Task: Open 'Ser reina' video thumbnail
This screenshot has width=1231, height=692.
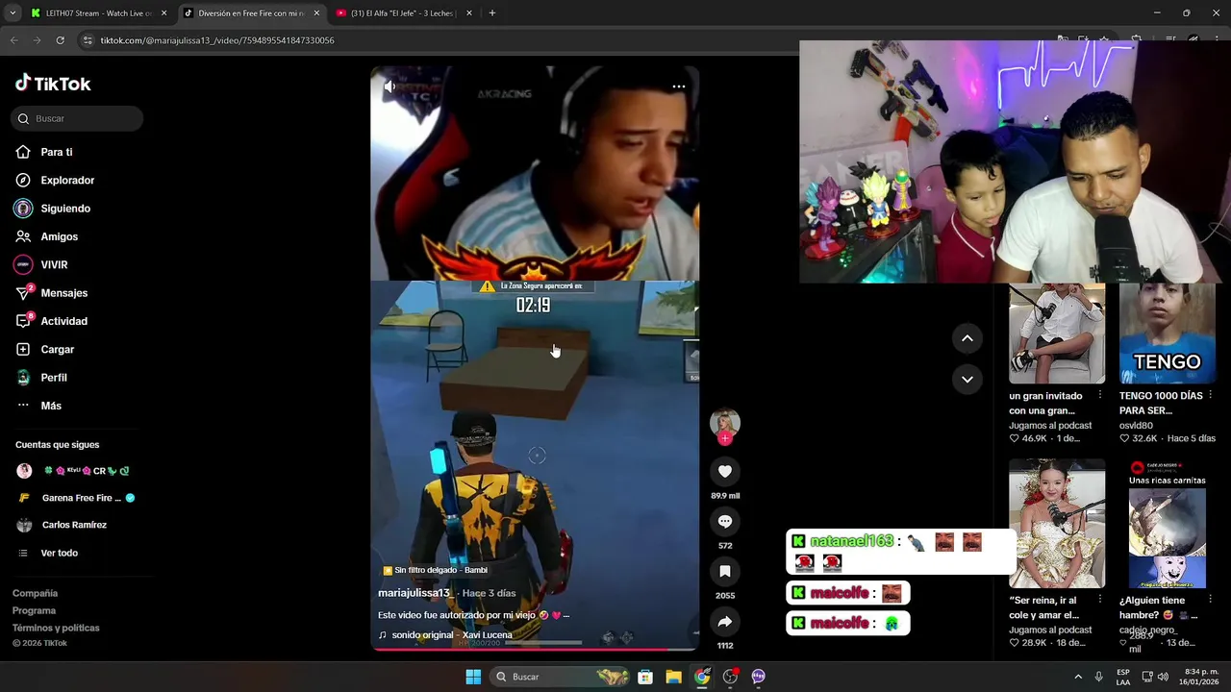Action: click(1057, 523)
